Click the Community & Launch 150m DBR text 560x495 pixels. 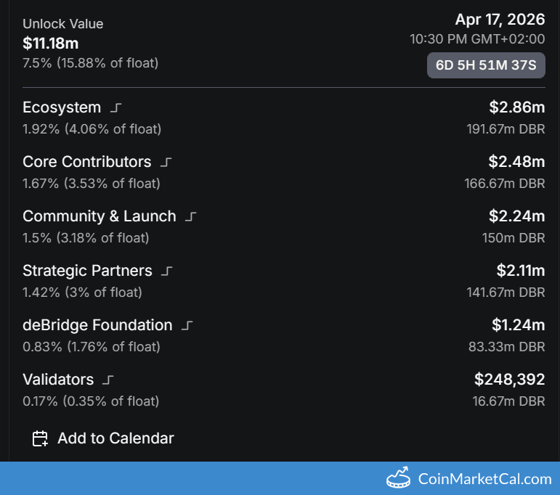513,238
